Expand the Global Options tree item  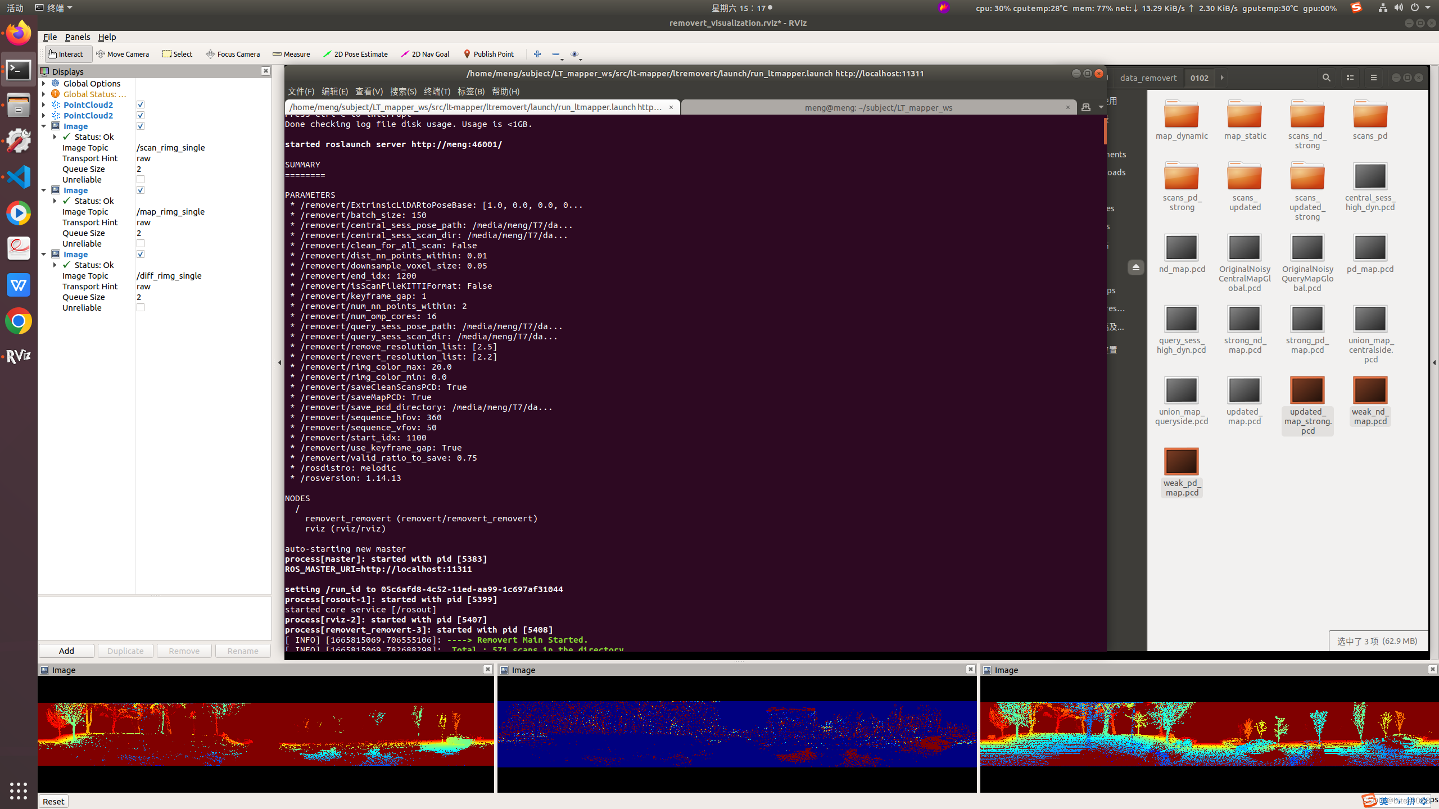(44, 83)
